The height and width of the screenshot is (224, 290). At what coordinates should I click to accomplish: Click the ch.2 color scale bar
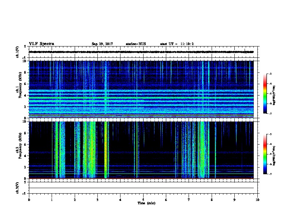click(x=265, y=154)
